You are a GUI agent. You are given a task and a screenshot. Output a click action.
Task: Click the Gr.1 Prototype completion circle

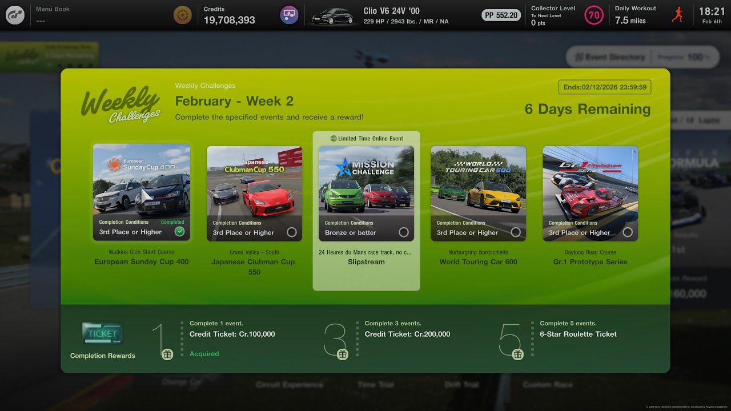click(x=628, y=232)
